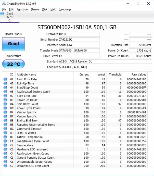Click raw value 000000002984 for Power-On Hours

coord(137,100)
